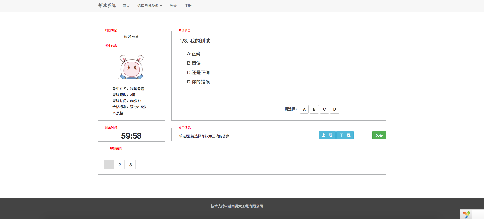Open the 选择考试类型 dropdown menu
The image size is (484, 219).
[149, 6]
